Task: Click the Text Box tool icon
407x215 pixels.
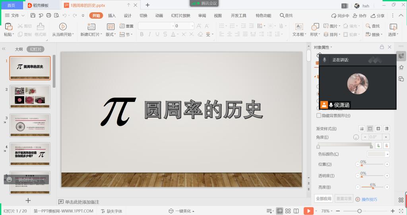Action: click(x=298, y=27)
